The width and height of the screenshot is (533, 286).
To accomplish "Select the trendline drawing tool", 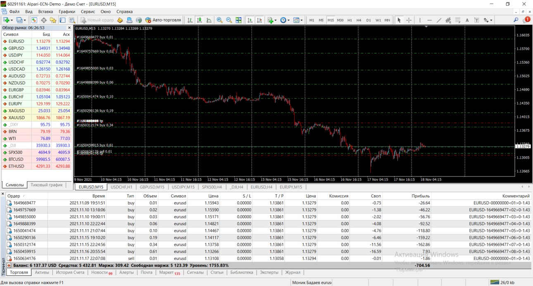I will coord(439,20).
